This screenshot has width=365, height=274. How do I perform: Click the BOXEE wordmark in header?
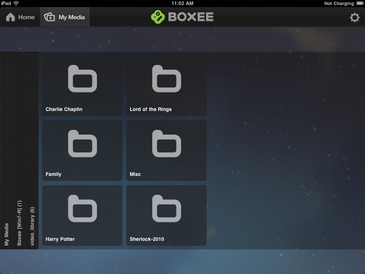pyautogui.click(x=191, y=17)
